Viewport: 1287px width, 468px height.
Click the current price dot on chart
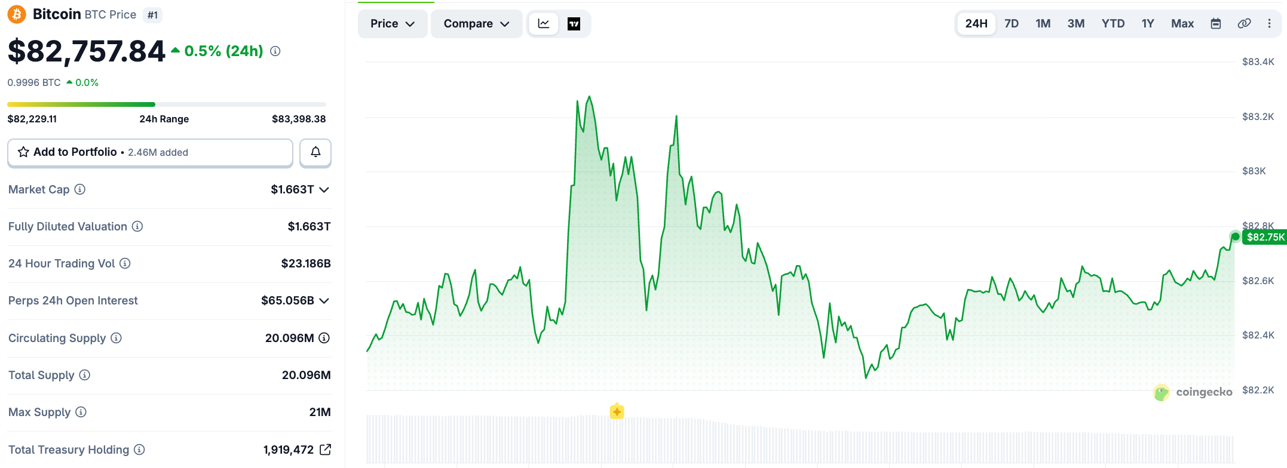point(1236,236)
